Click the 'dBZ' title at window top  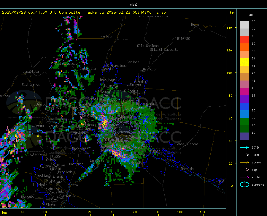[x=133, y=4]
